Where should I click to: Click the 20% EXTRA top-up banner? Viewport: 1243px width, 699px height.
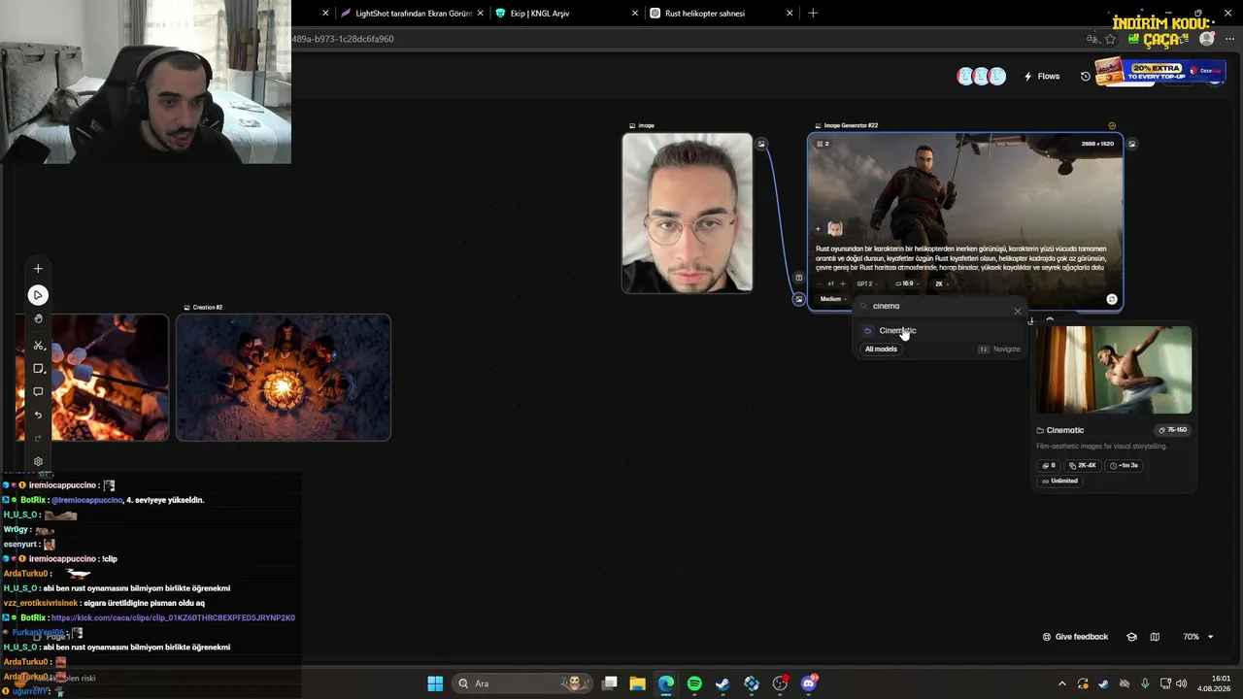(x=1159, y=71)
